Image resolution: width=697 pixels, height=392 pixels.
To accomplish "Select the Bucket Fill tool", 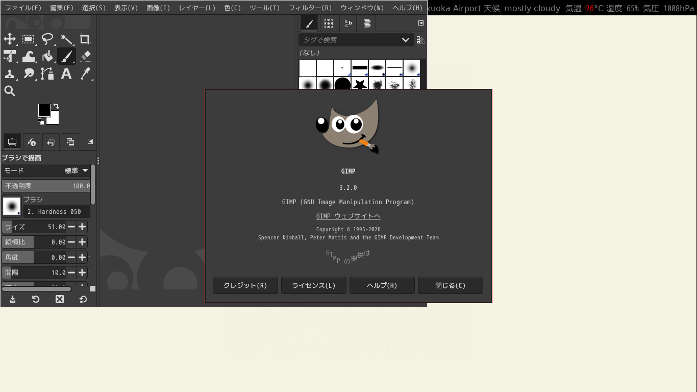I will pos(47,56).
